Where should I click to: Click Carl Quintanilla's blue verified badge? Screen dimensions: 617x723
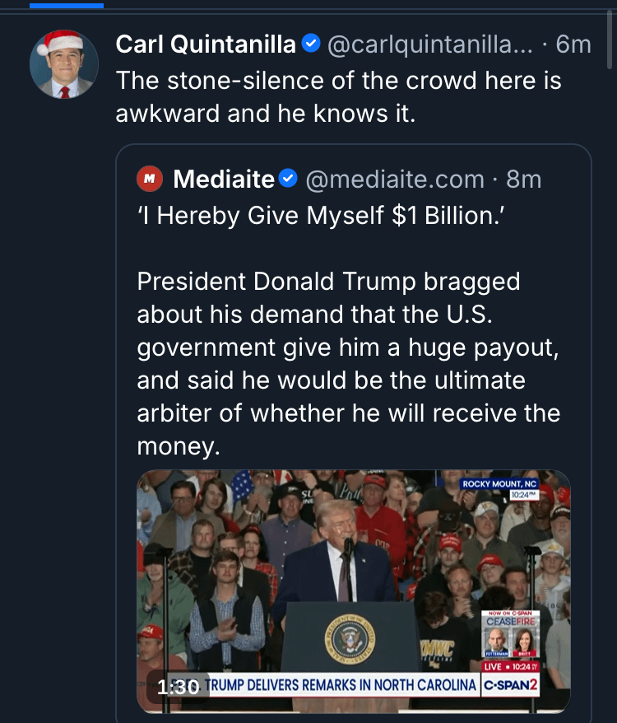pyautogui.click(x=311, y=44)
